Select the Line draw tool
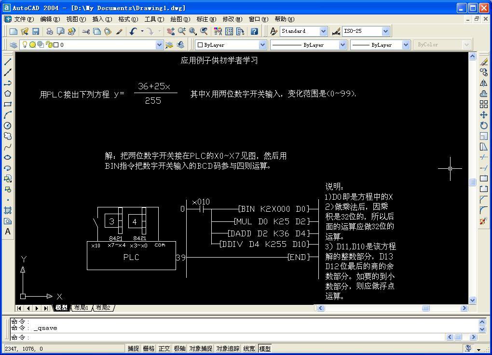Image resolution: width=492 pixels, height=355 pixels. (8, 62)
